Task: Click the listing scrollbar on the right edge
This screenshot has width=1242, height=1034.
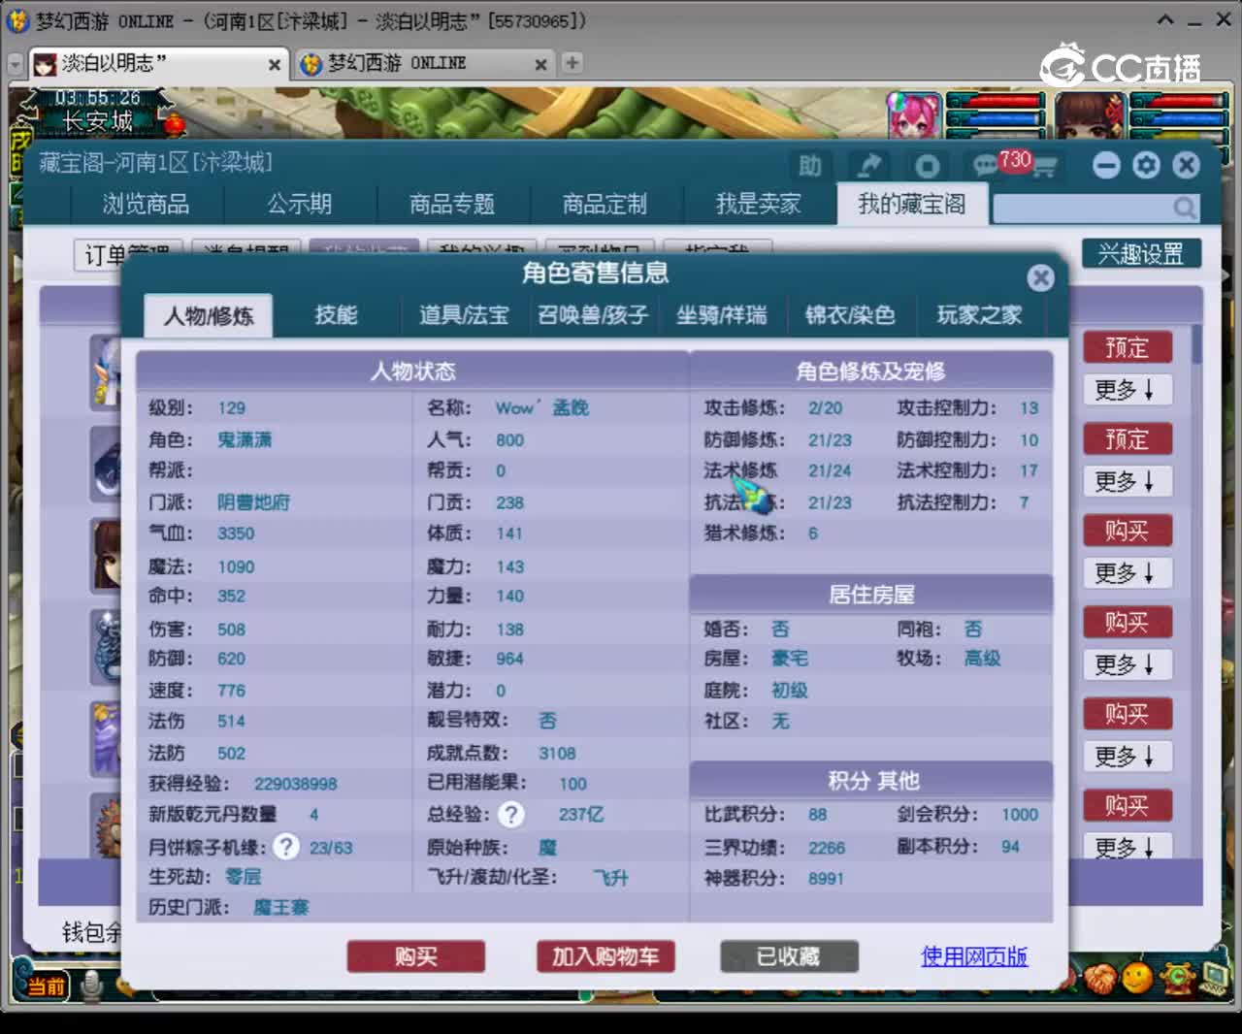Action: tap(1197, 345)
